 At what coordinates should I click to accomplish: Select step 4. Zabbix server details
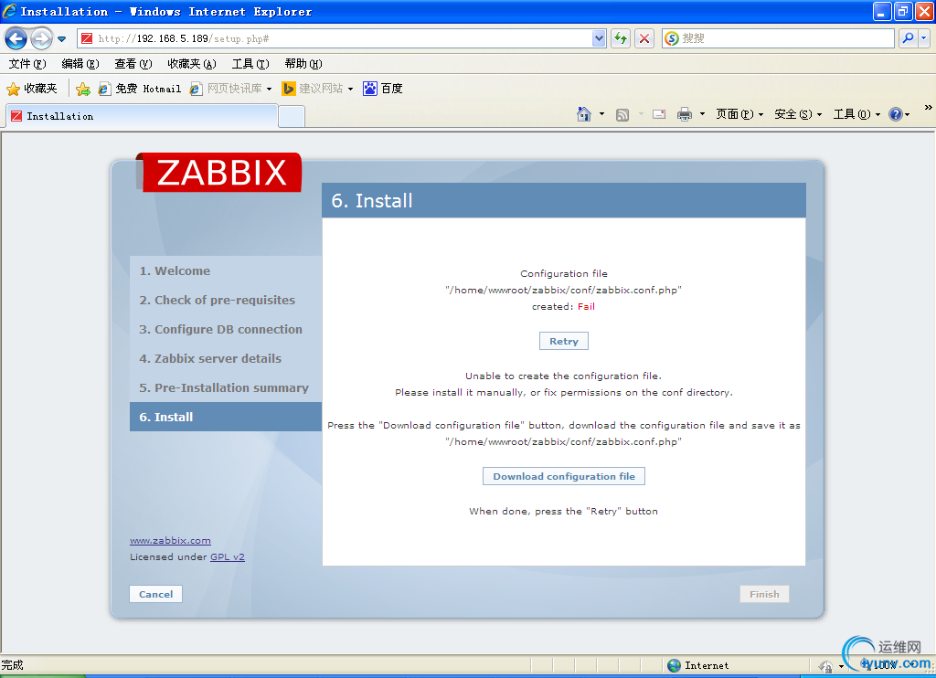[210, 359]
